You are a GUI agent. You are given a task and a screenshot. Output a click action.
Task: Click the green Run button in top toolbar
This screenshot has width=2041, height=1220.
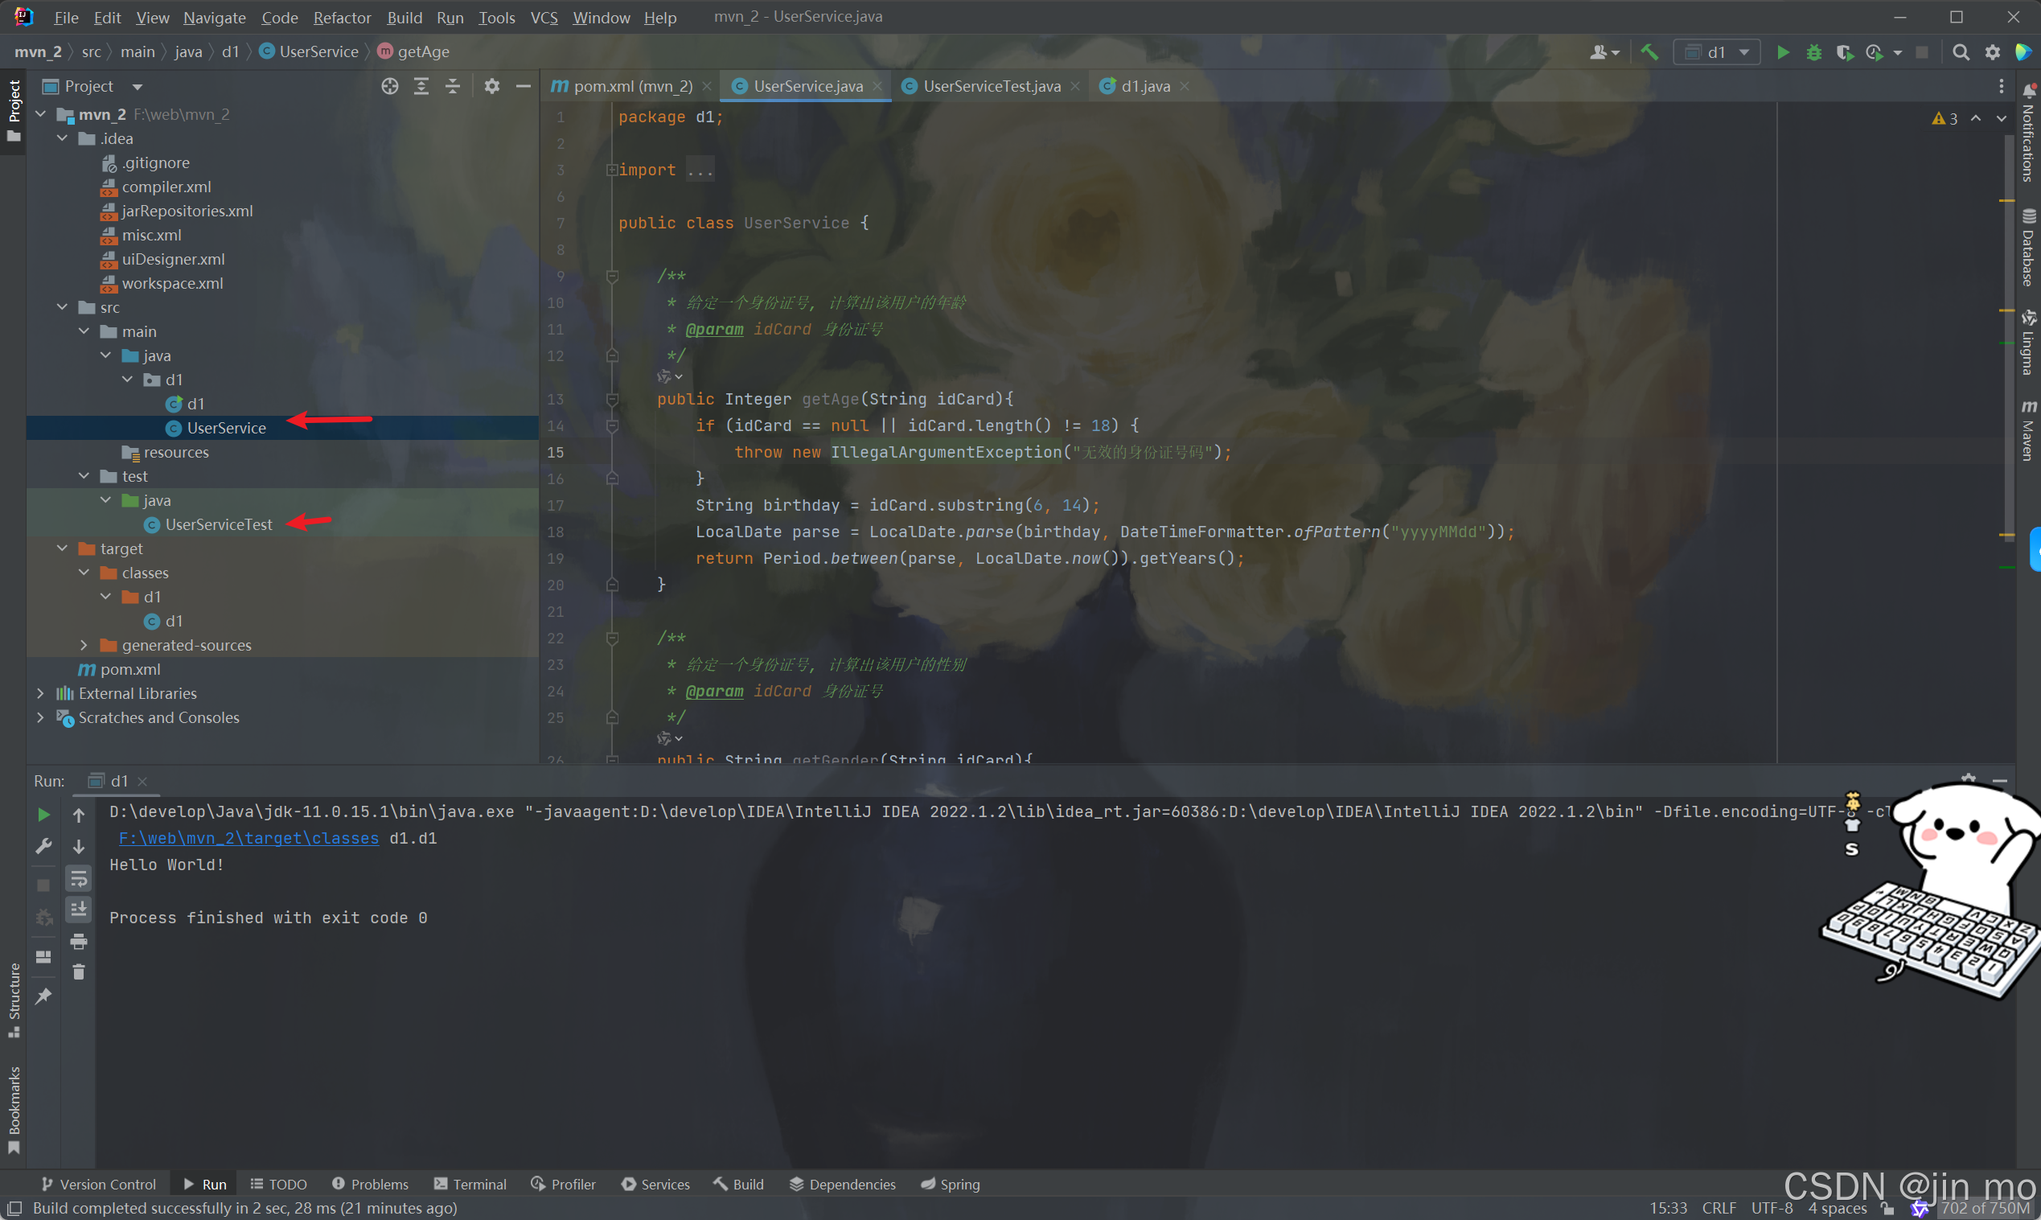pos(1782,52)
